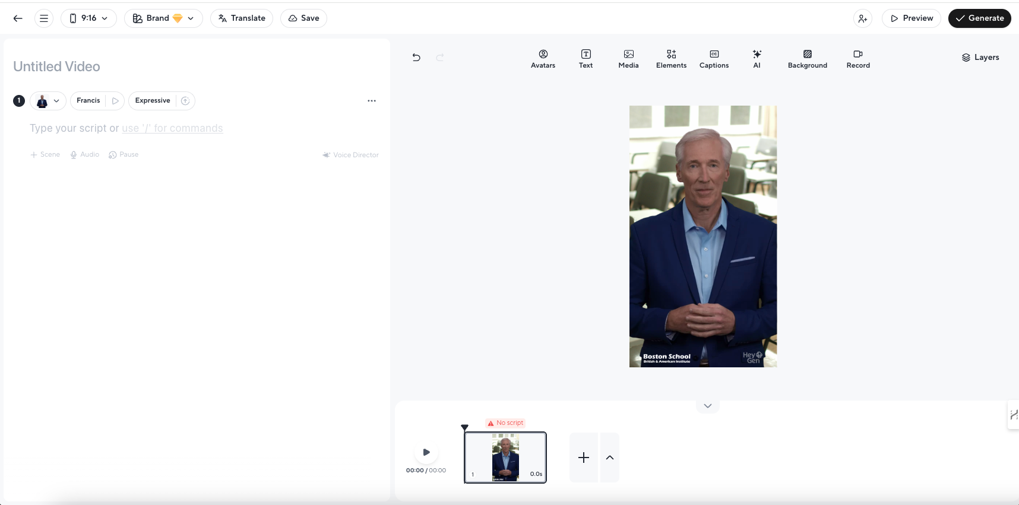Viewport: 1019px width, 505px height.
Task: Open the Elements panel
Action: click(x=671, y=59)
